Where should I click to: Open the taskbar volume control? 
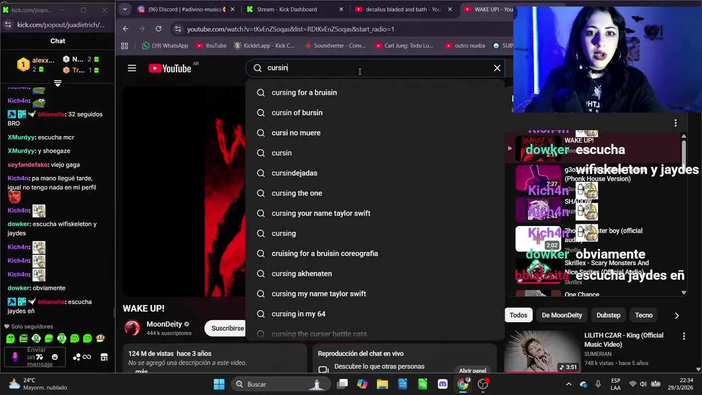(644, 384)
